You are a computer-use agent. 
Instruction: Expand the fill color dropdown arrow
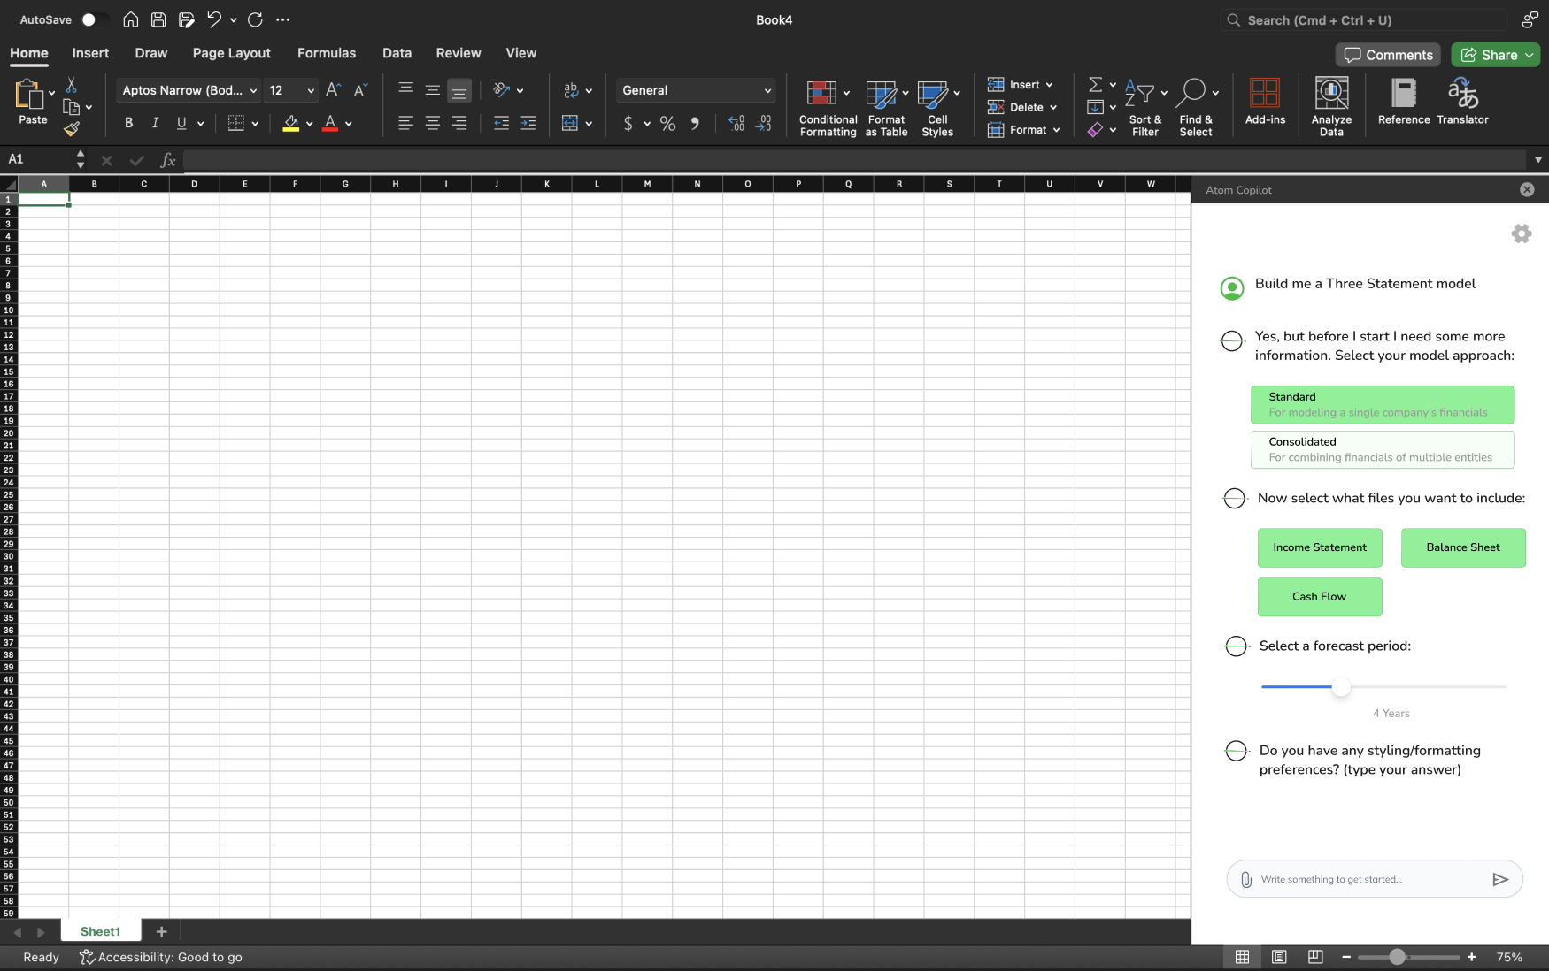[309, 124]
